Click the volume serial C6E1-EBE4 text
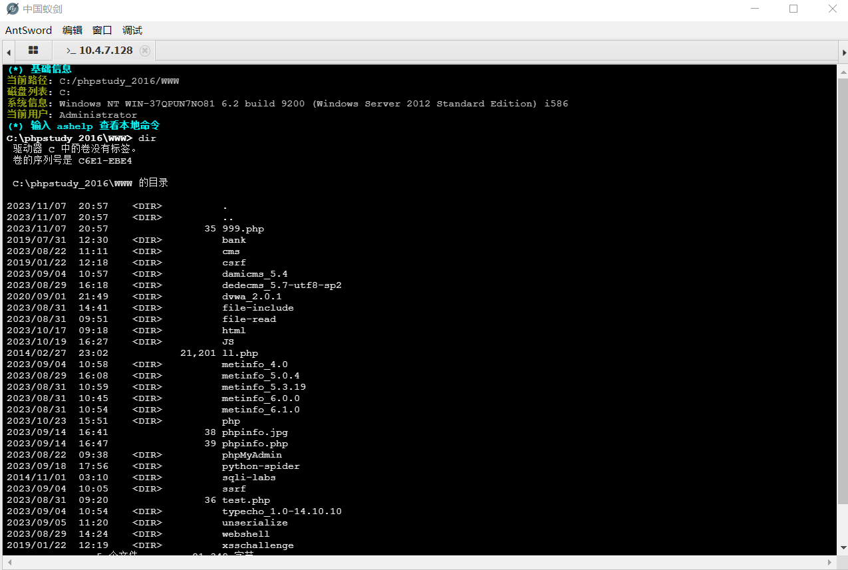This screenshot has height=570, width=848. 105,160
